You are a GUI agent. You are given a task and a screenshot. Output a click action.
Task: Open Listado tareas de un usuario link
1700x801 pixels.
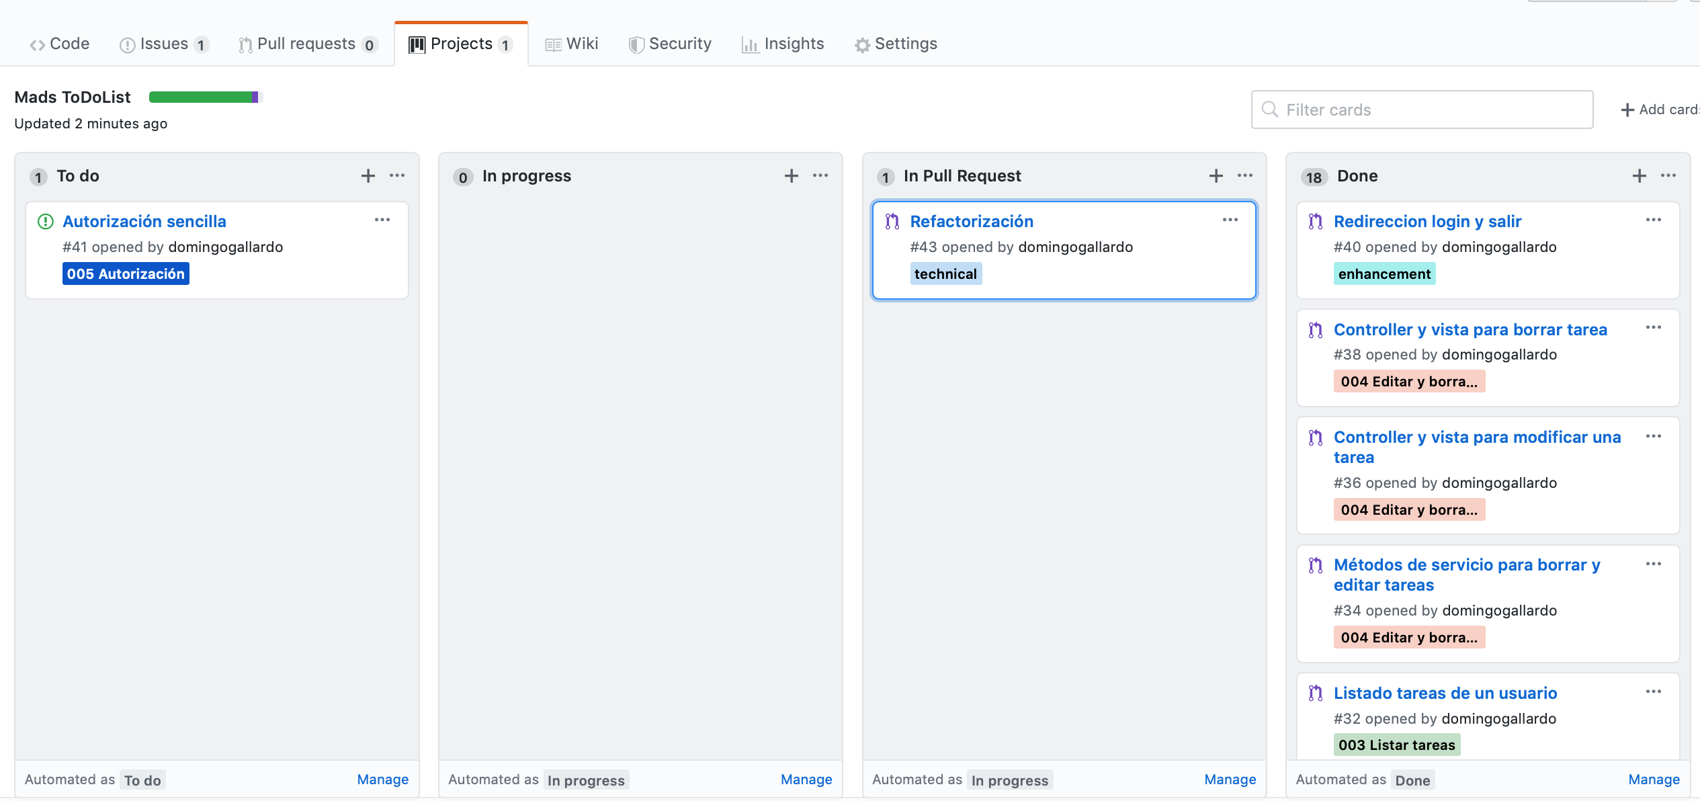point(1445,693)
